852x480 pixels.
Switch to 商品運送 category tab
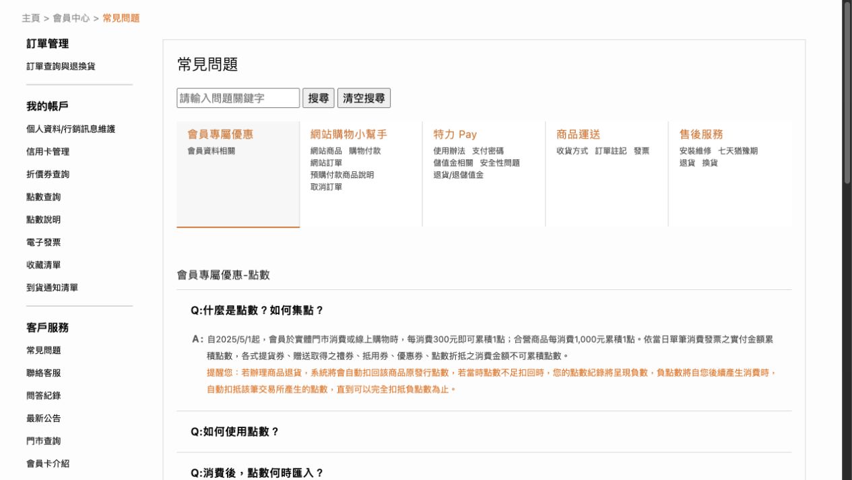pos(578,134)
